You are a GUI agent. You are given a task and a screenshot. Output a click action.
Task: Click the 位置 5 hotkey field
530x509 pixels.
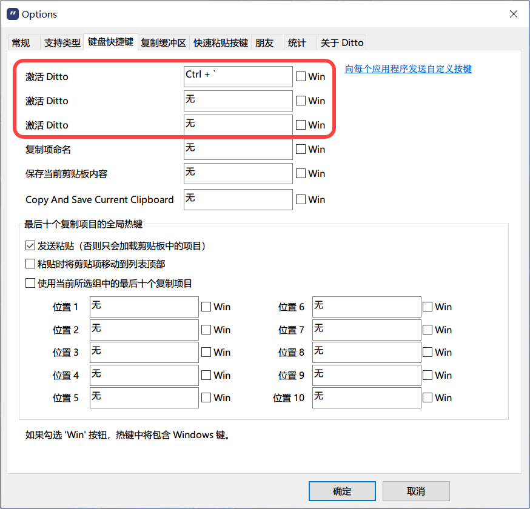[x=144, y=398]
